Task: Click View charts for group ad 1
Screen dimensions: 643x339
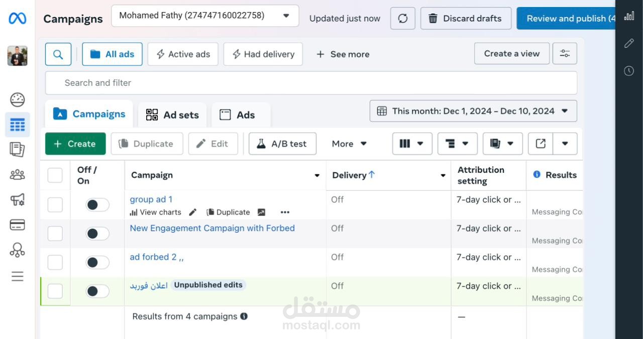Action: [x=156, y=212]
